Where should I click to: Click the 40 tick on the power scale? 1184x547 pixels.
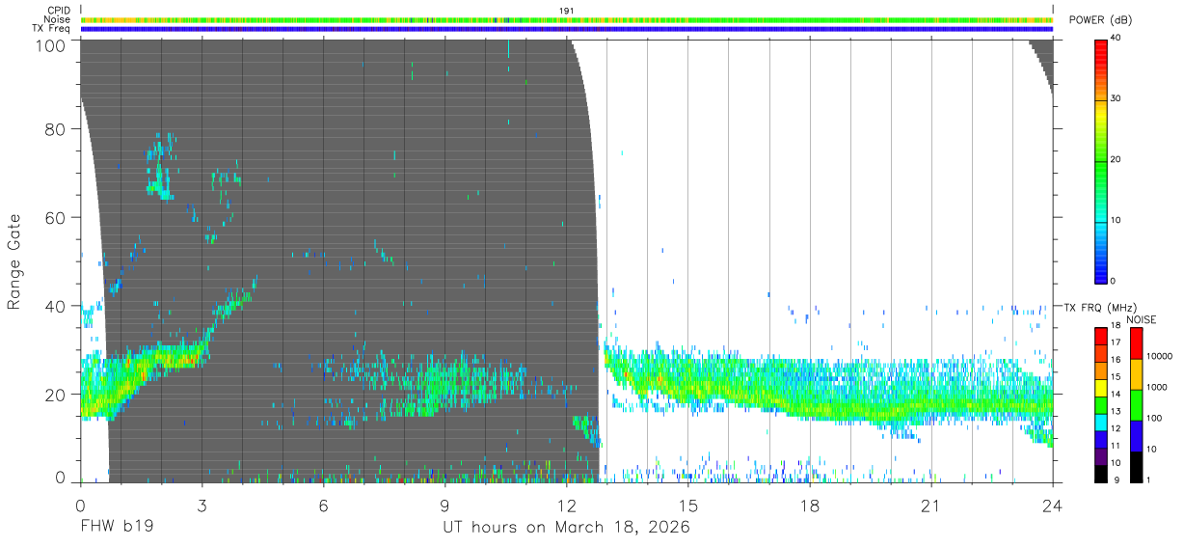(x=1117, y=39)
